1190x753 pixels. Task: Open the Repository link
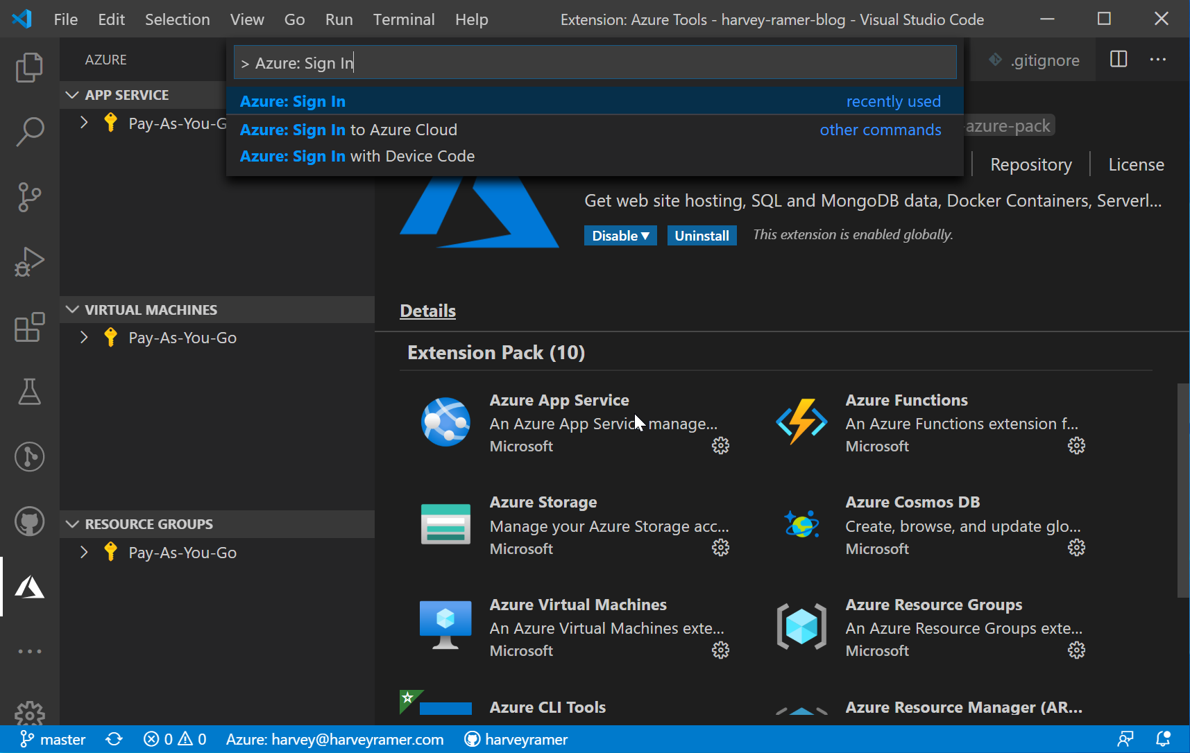pos(1031,164)
